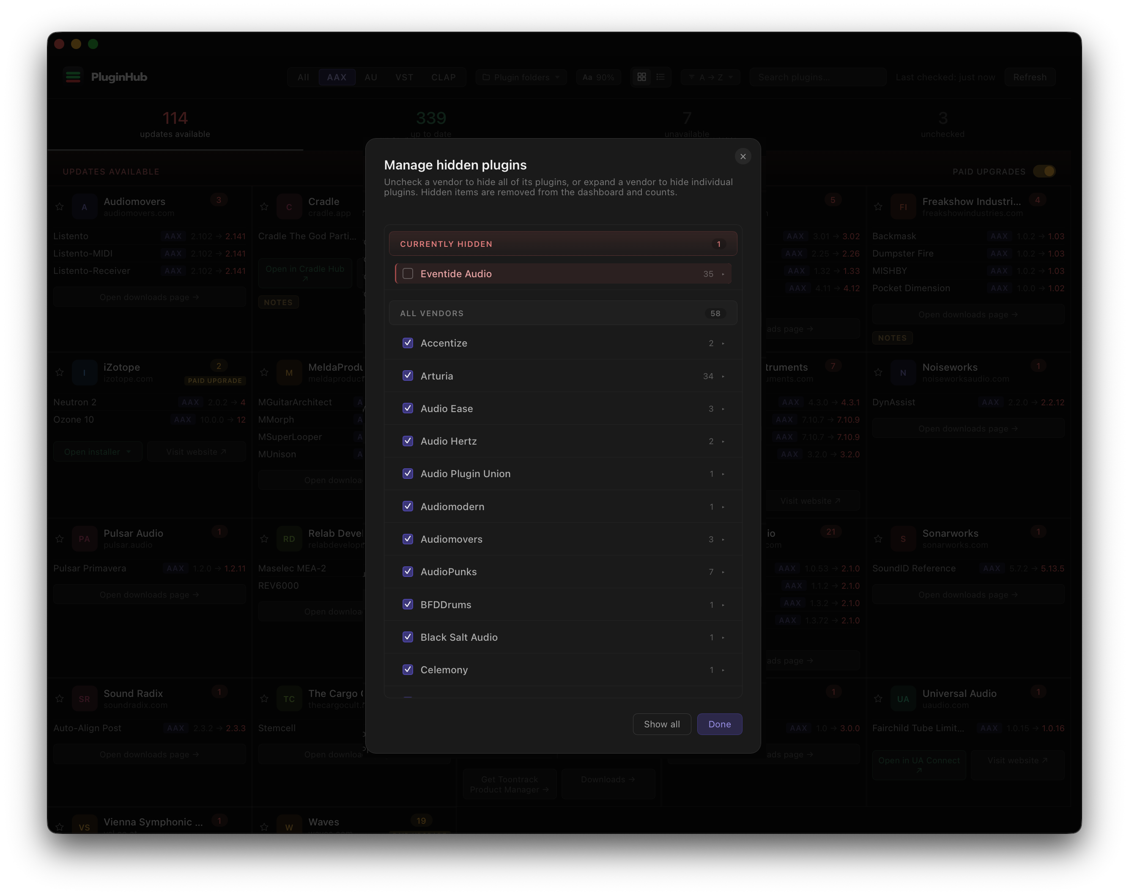This screenshot has width=1129, height=896.
Task: Collapse the All Vendors section header
Action: click(x=563, y=313)
